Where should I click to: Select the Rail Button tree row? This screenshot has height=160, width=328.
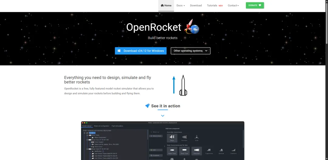click(x=98, y=151)
